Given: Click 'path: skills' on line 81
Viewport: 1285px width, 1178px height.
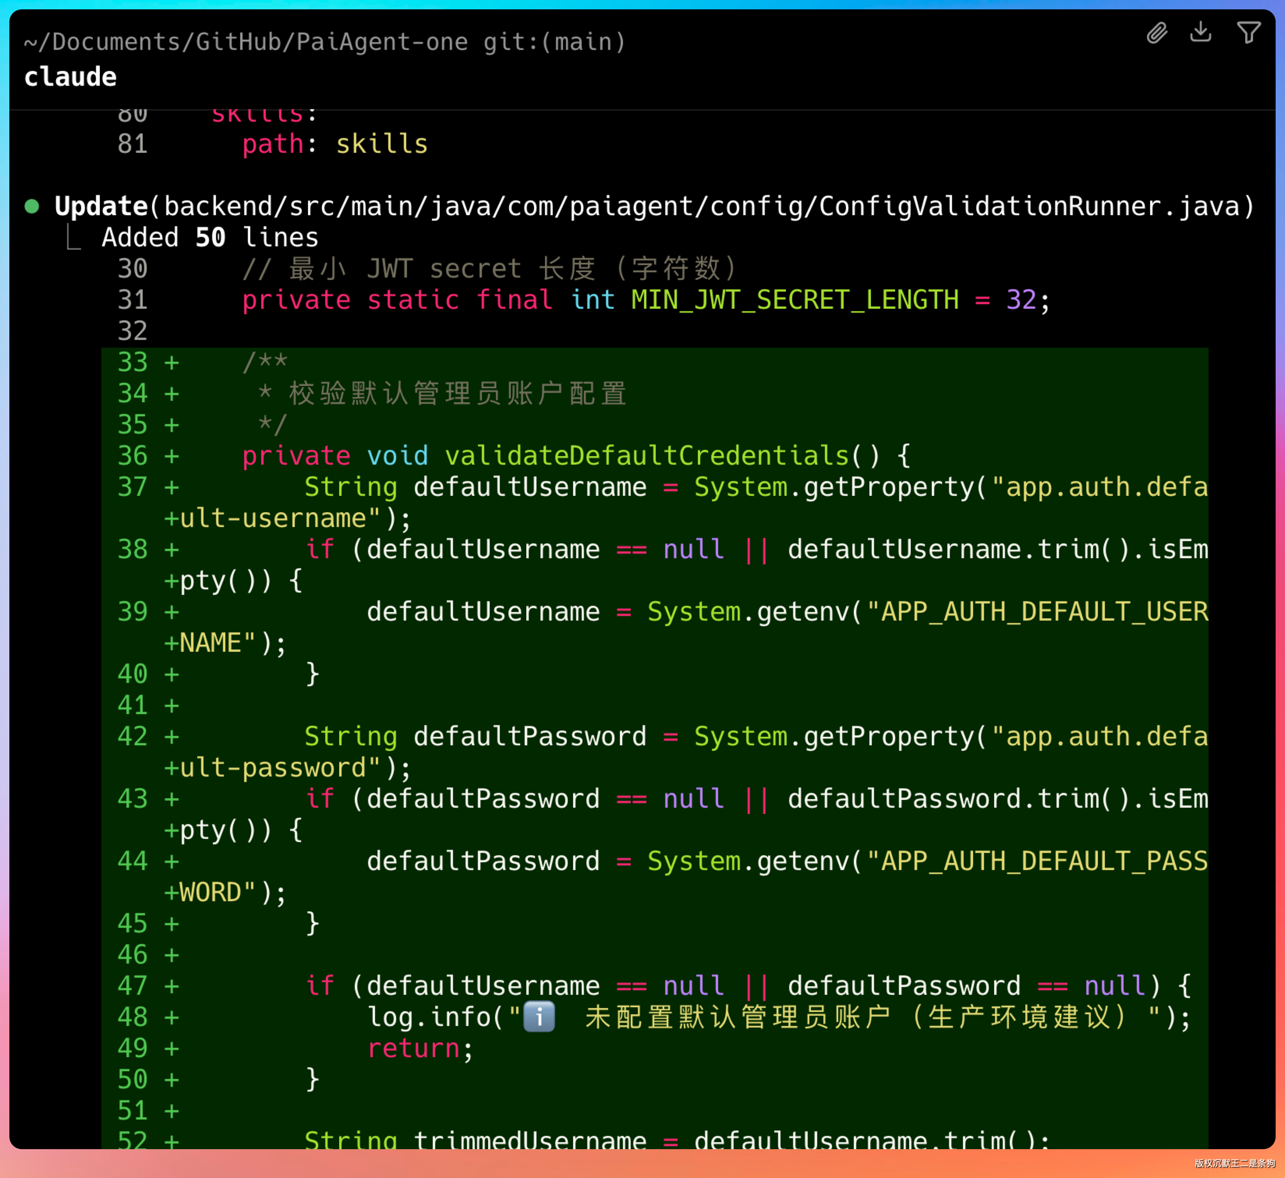Looking at the screenshot, I should pos(335,144).
